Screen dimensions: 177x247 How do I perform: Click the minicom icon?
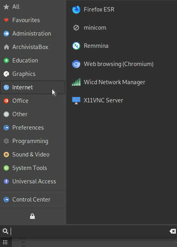pyautogui.click(x=76, y=28)
